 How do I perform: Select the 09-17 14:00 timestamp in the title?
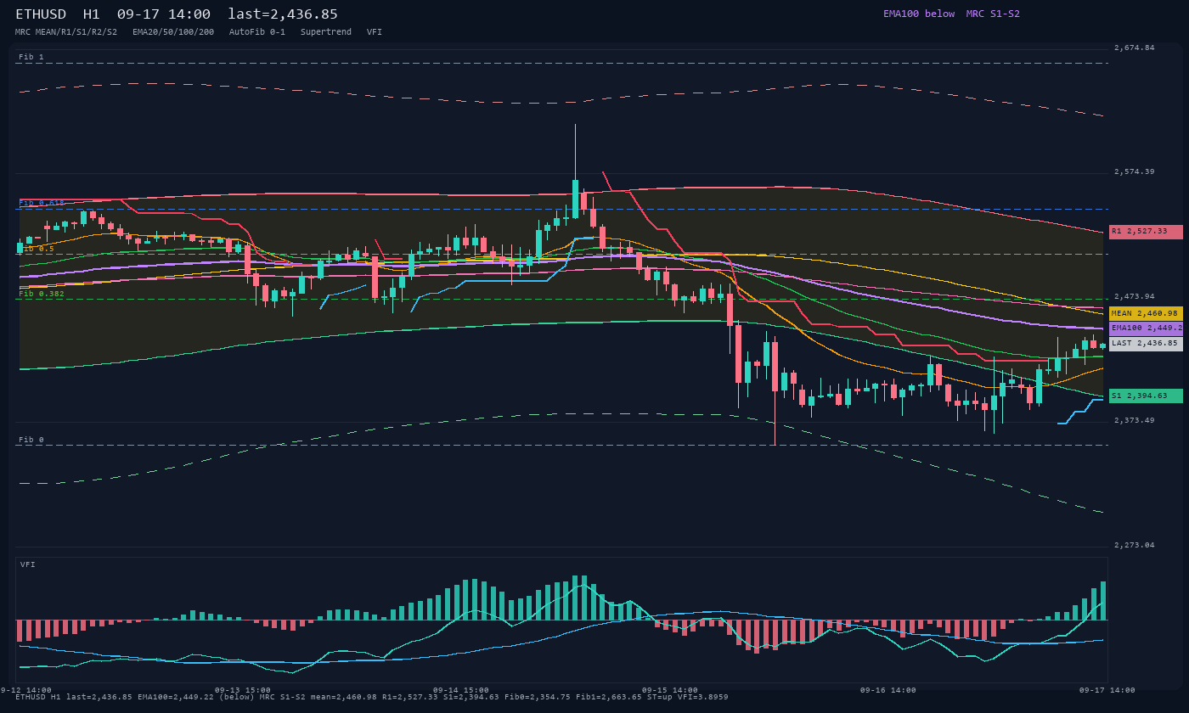pyautogui.click(x=164, y=14)
